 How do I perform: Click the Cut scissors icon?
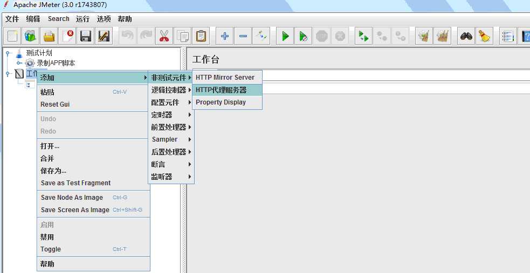(164, 36)
